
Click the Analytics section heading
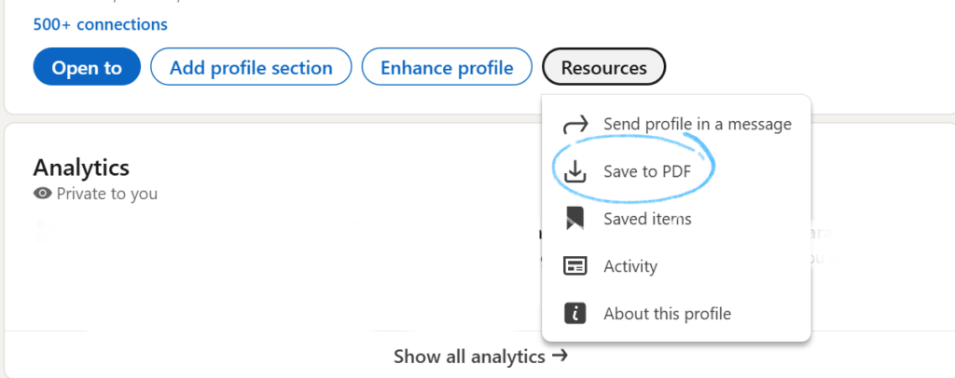point(81,168)
